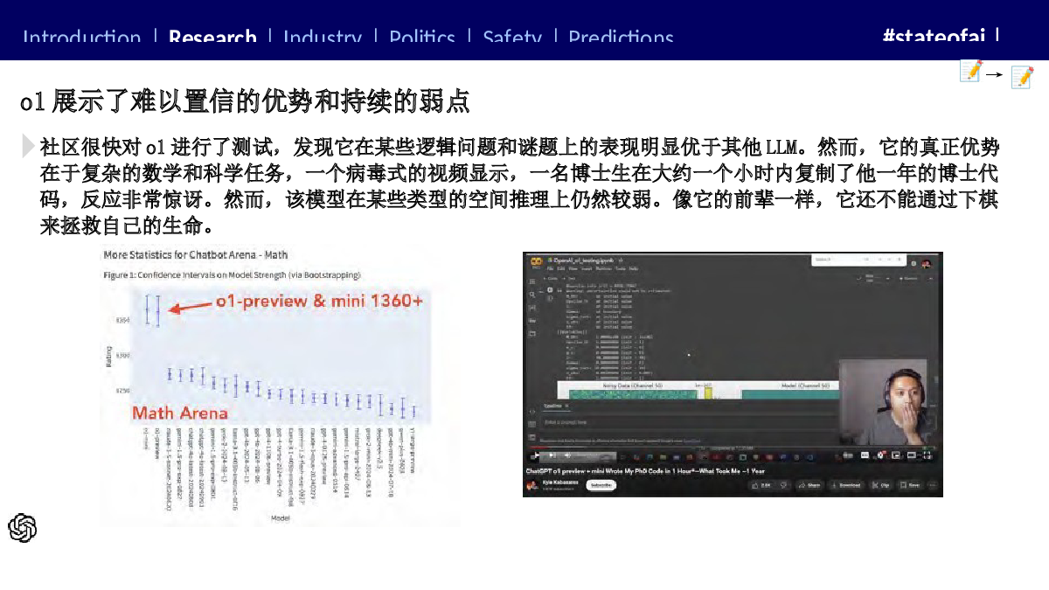This screenshot has width=1049, height=590.
Task: Click the OpenAI logo on the slide
Action: (x=23, y=528)
